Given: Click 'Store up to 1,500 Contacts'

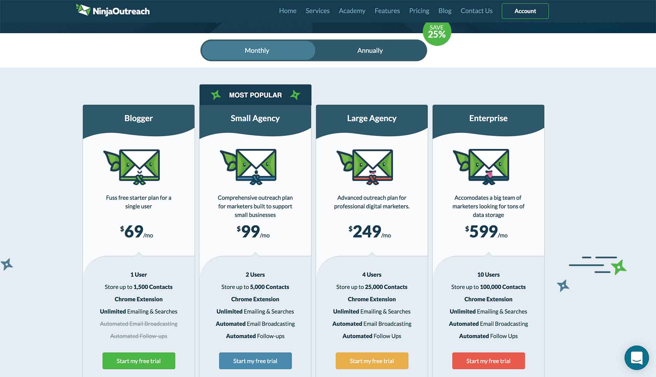Looking at the screenshot, I should [x=138, y=287].
